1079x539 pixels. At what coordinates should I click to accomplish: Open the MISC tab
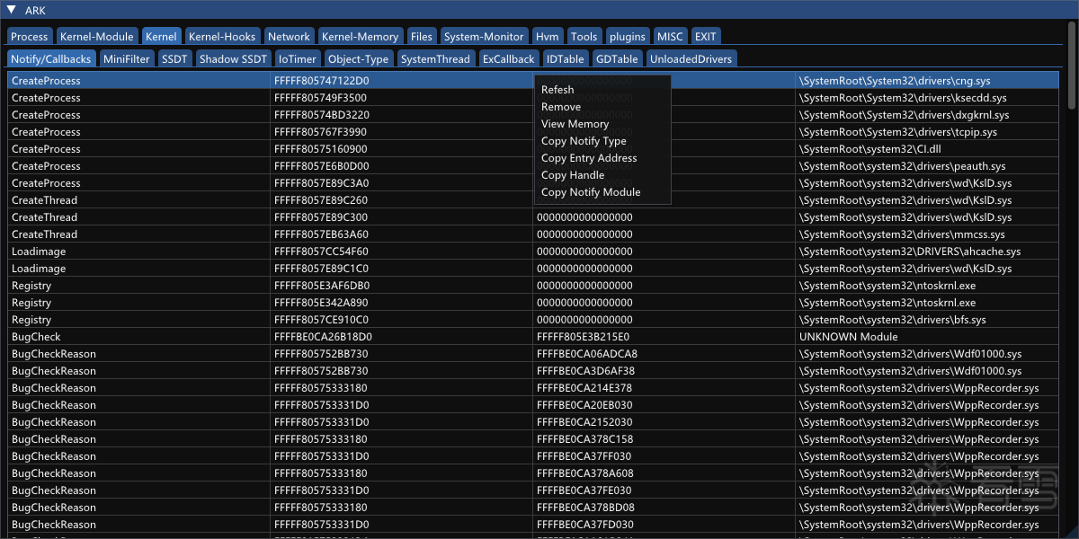670,37
